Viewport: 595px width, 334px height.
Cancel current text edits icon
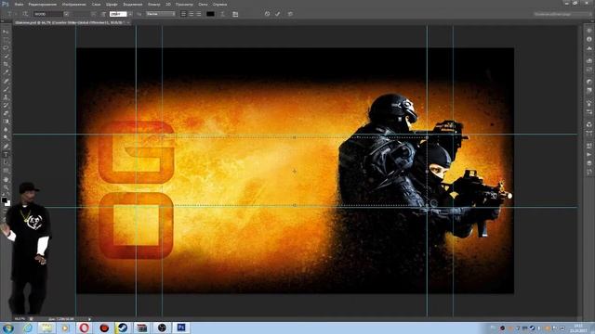click(x=267, y=14)
